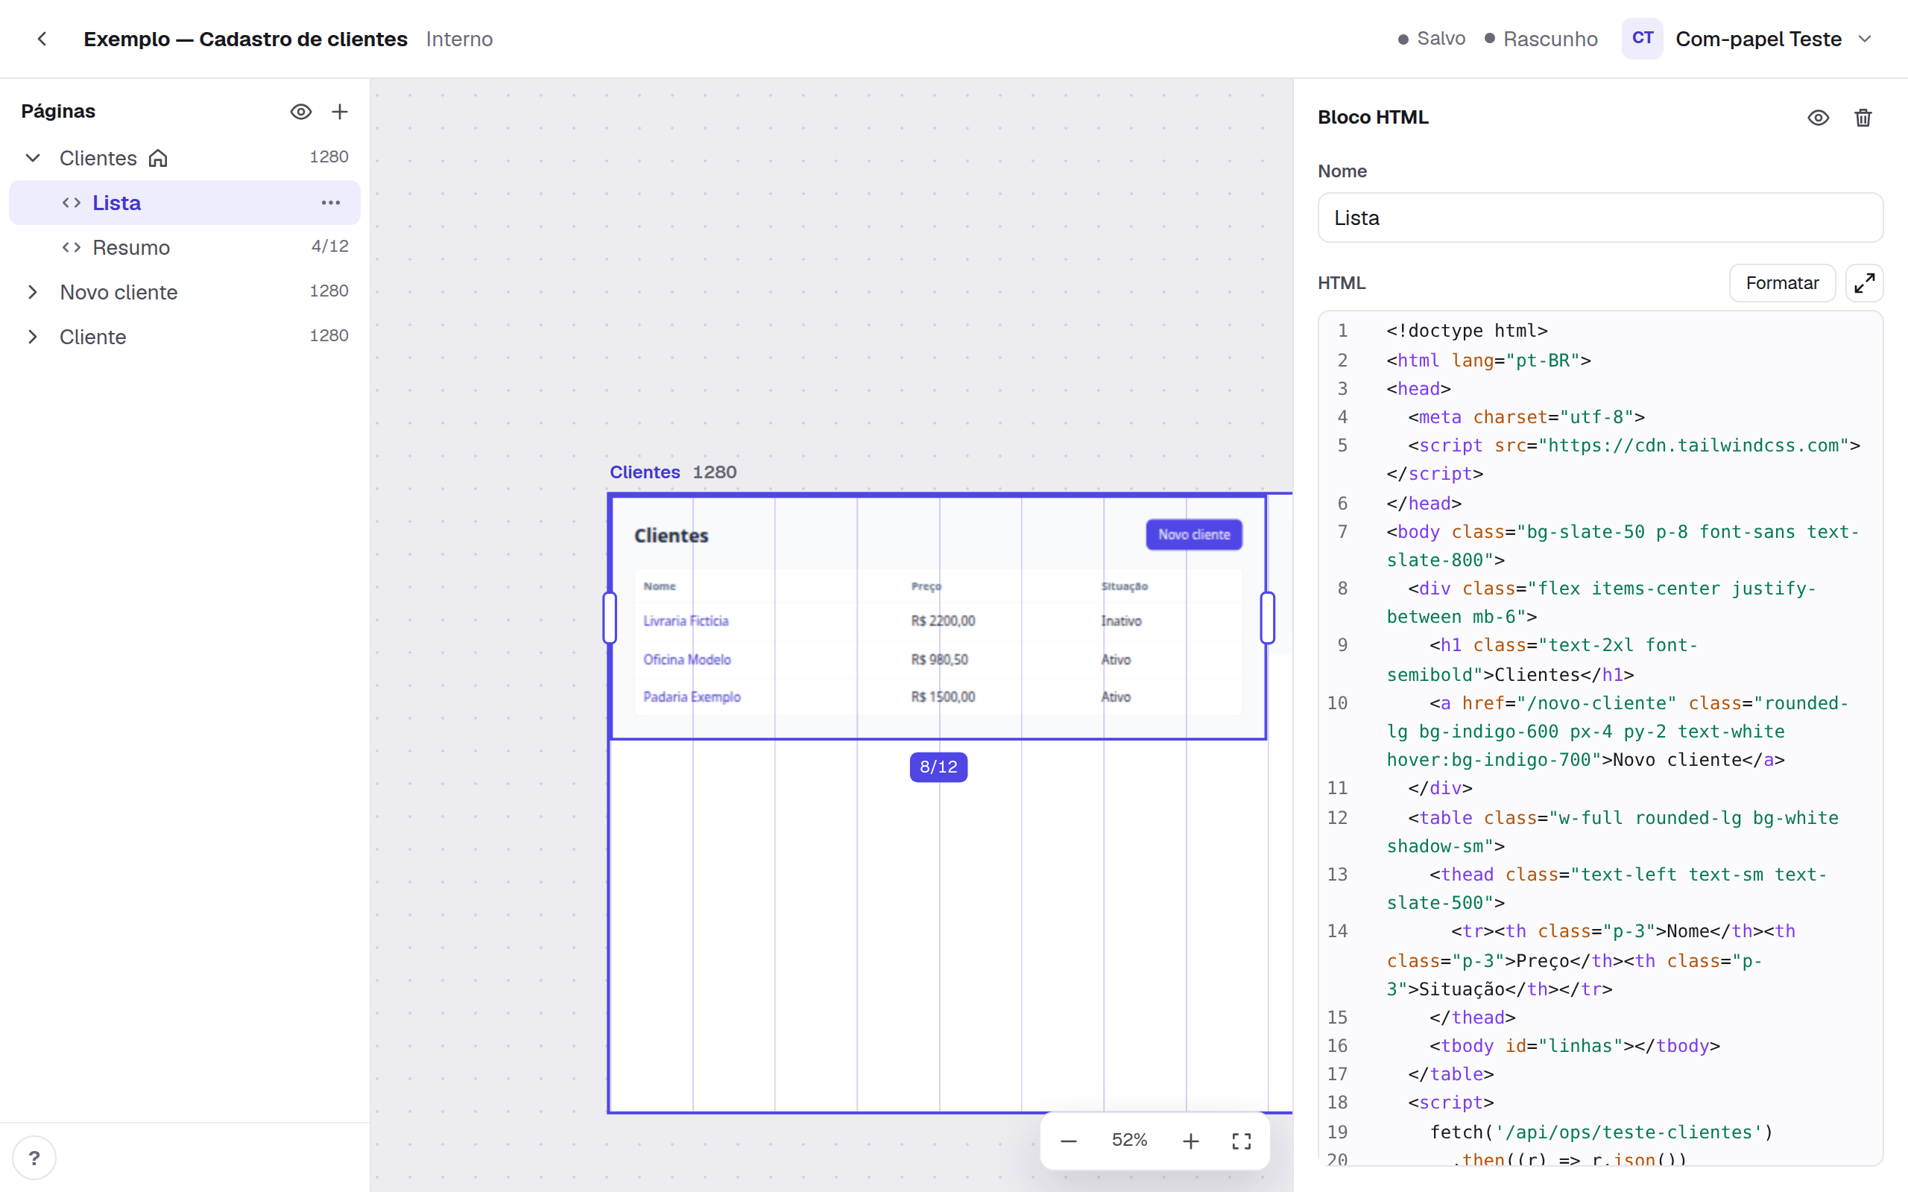Click the left resize handle of Lista block
The width and height of the screenshot is (1908, 1192).
point(610,618)
